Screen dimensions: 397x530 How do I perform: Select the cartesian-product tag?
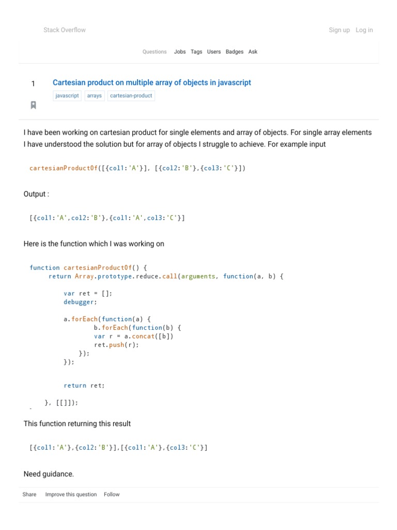[131, 96]
